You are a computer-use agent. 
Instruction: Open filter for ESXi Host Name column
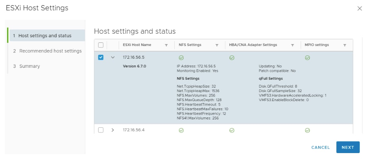point(166,45)
